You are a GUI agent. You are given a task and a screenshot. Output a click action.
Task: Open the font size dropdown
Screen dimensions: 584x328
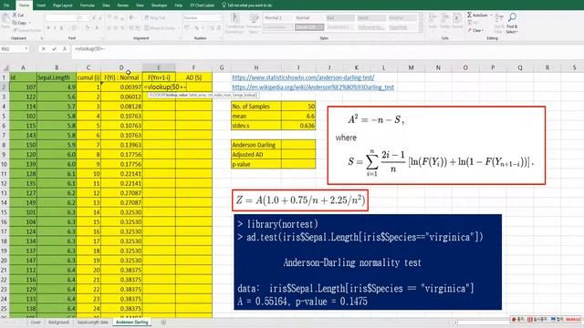pos(89,18)
